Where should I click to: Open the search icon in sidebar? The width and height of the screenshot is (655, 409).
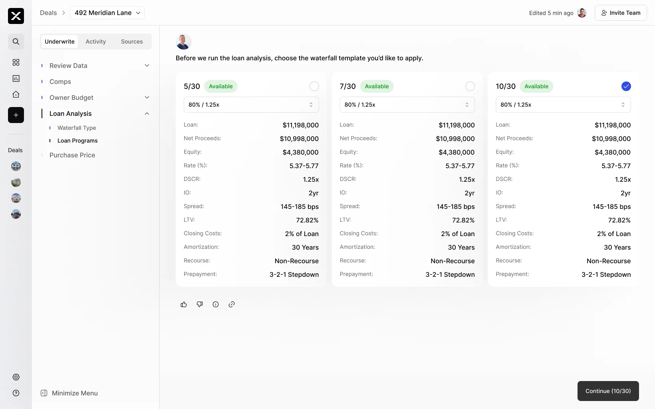click(x=16, y=42)
